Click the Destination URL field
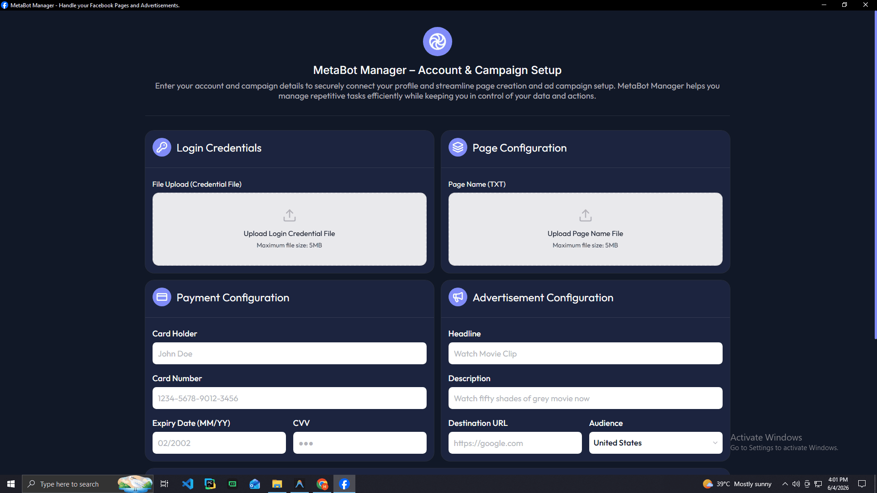This screenshot has height=493, width=877. point(515,443)
